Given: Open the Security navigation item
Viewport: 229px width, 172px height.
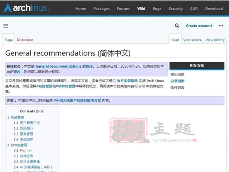Looking at the screenshot, I should pyautogui.click(x=176, y=9).
